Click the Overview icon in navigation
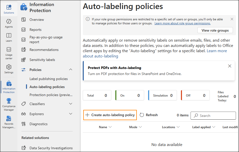Screen dimensions: 239x152 (23, 20)
